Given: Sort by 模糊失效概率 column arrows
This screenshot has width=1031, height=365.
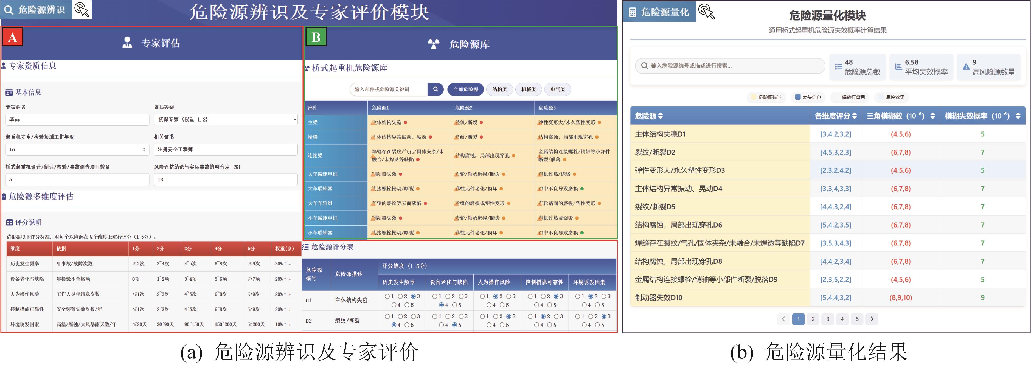Looking at the screenshot, I should click(x=1018, y=116).
